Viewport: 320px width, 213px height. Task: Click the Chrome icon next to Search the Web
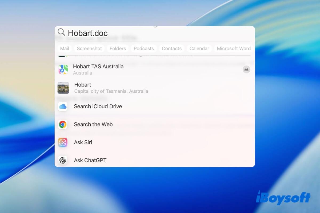point(63,124)
